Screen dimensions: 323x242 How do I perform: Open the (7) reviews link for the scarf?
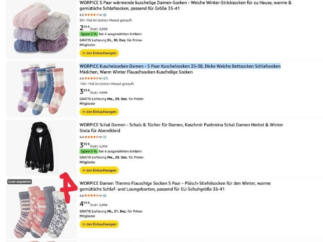[x=104, y=137]
